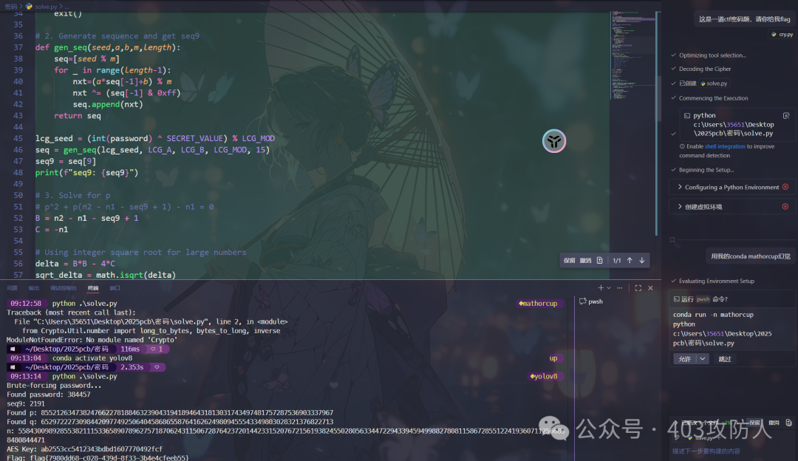The width and height of the screenshot is (798, 461).
Task: Click the 'Decoding the Cipher' chat step
Action: (x=705, y=69)
